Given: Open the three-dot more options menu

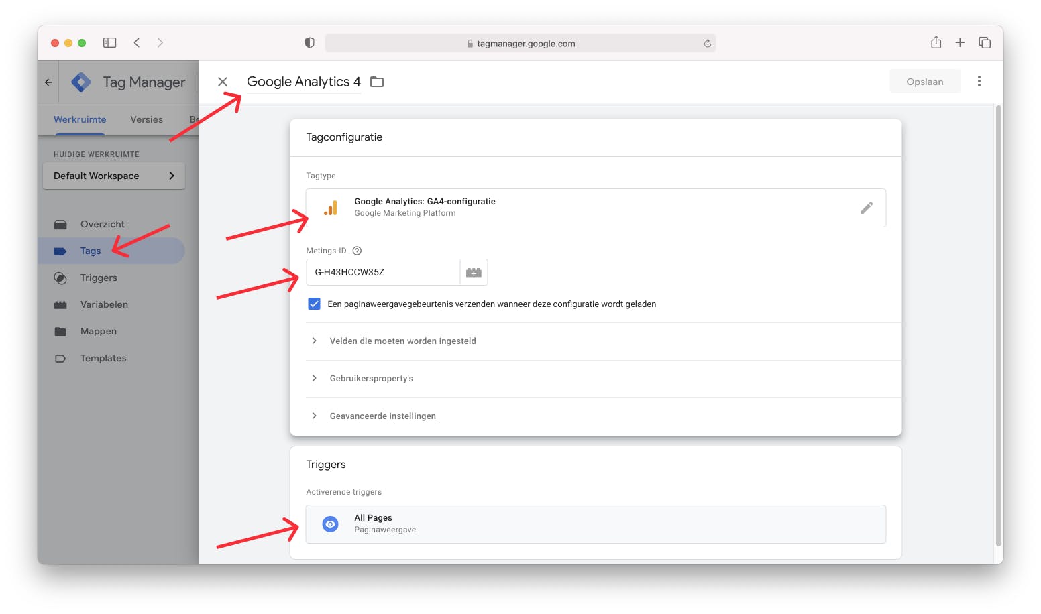Looking at the screenshot, I should click(979, 81).
